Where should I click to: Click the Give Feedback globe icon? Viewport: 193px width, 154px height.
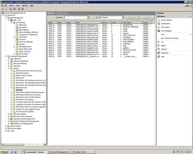[x=159, y=31]
